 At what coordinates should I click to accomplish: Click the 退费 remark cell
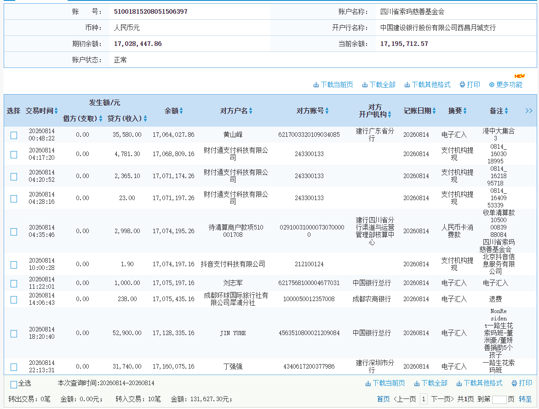[x=495, y=299]
